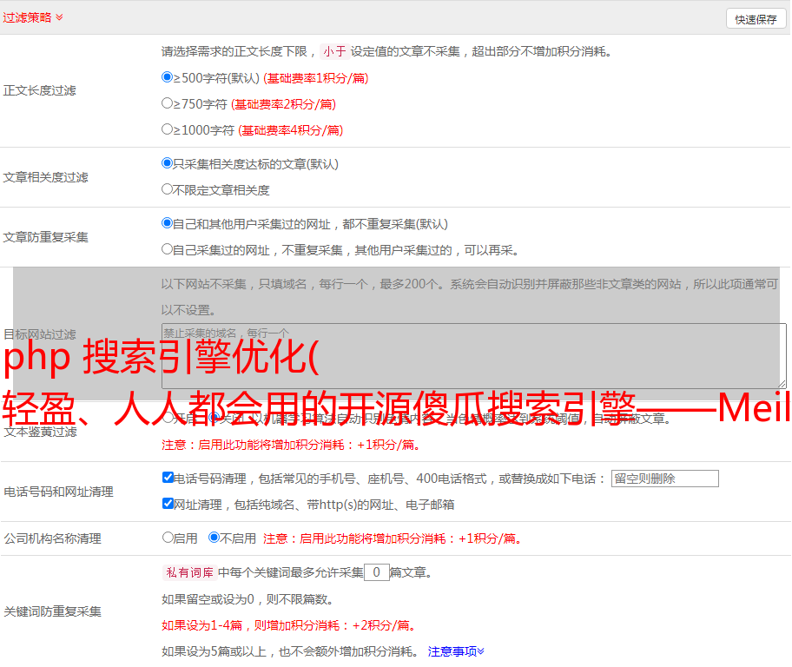The image size is (792, 667).
Task: Click the 快速保存 button
Action: pos(756,19)
